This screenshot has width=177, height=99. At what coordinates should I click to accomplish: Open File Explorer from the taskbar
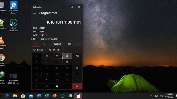pos(15,96)
